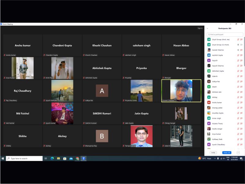Click in Find a participant search field
Viewport: 245px width, 184px height.
coord(225,34)
